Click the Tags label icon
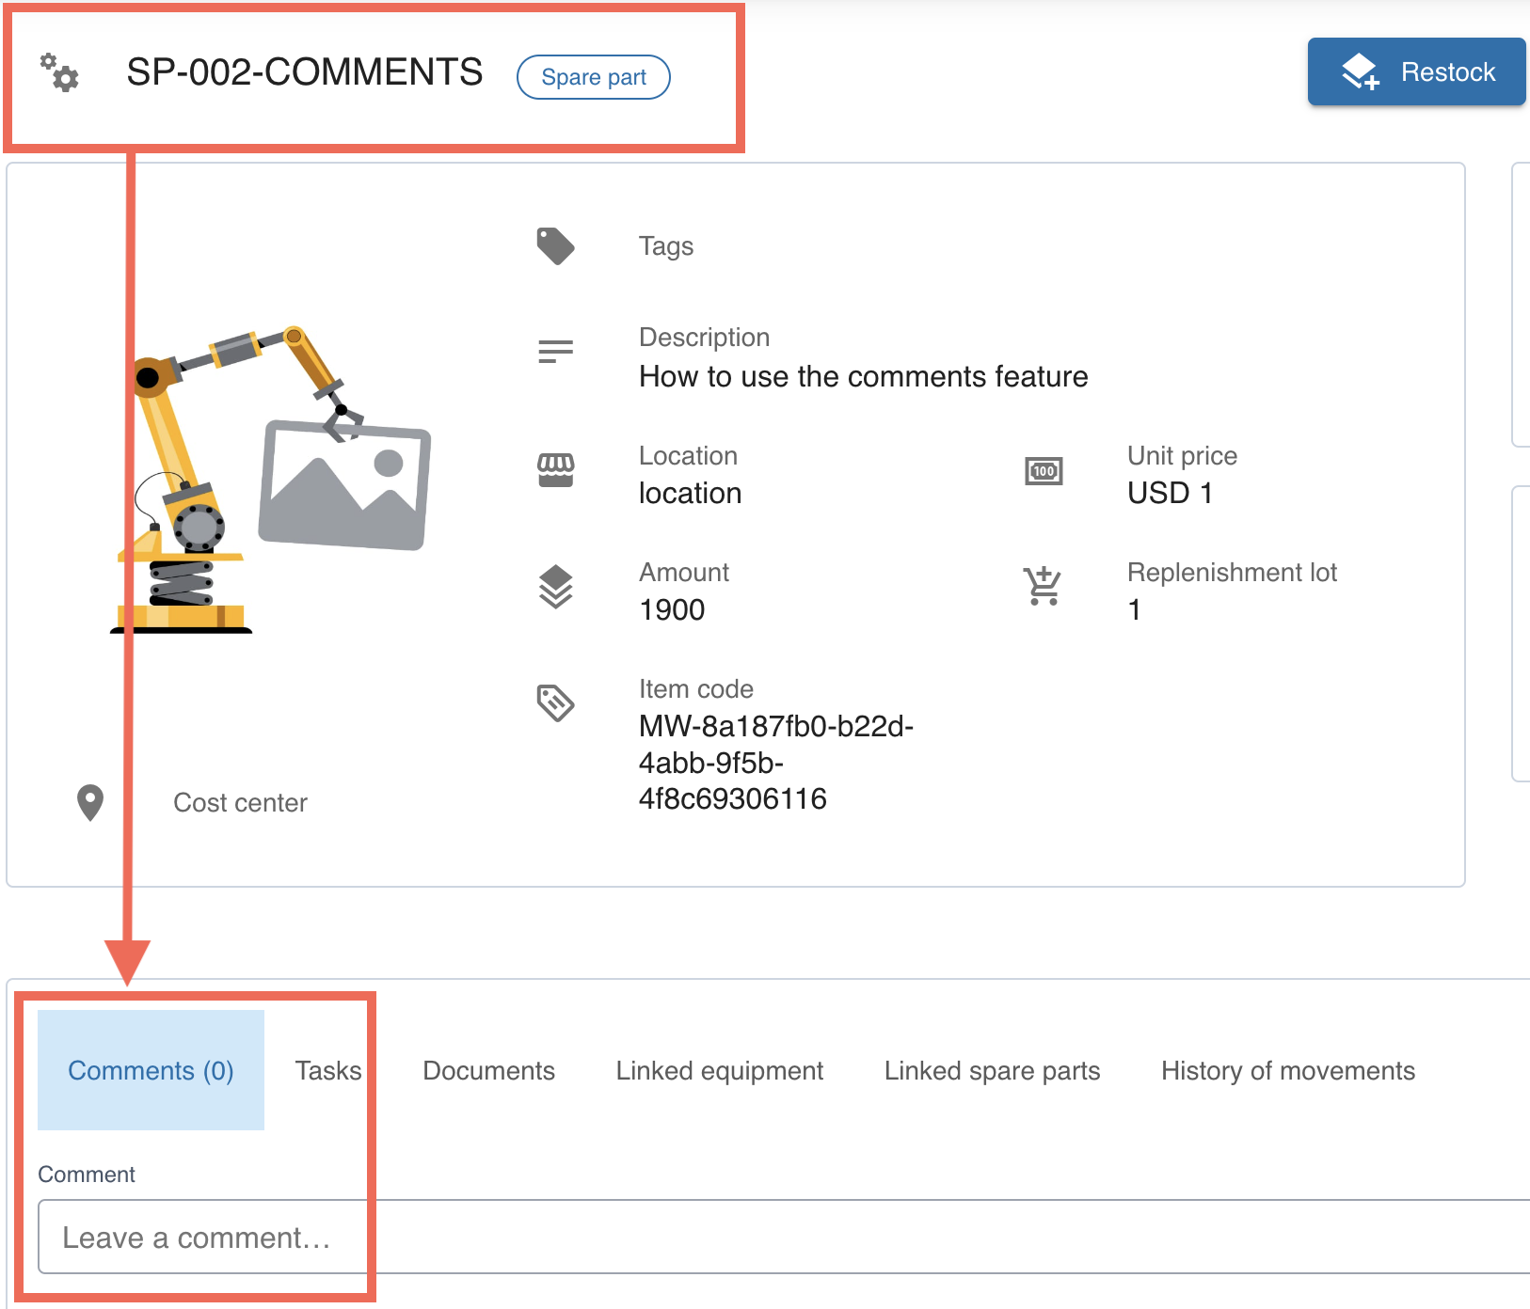Screen dimensions: 1530x1309 click(555, 246)
